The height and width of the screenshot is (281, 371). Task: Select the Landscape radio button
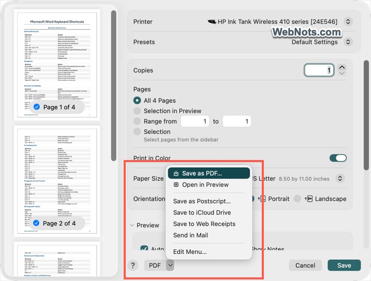point(297,199)
